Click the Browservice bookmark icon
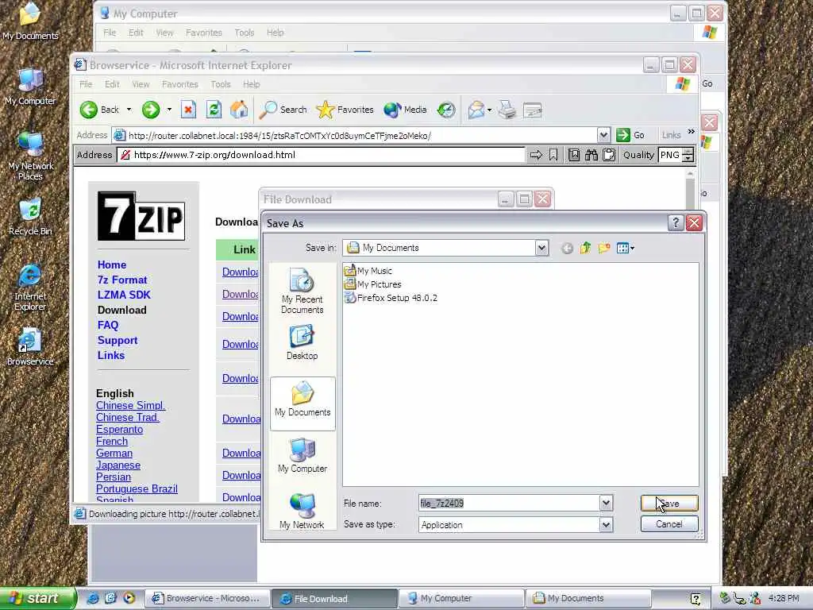The image size is (813, 610). tap(553, 155)
